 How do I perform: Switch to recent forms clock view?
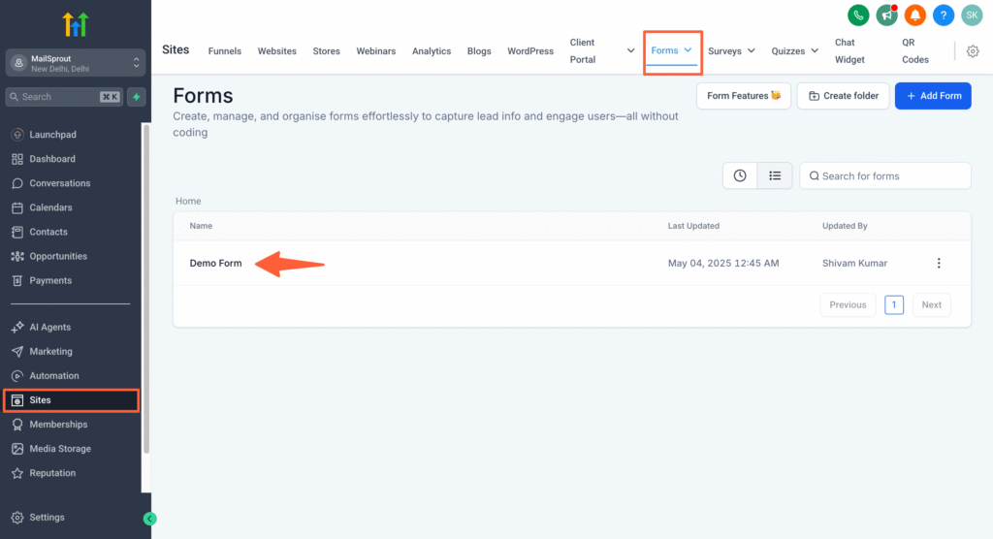[740, 175]
